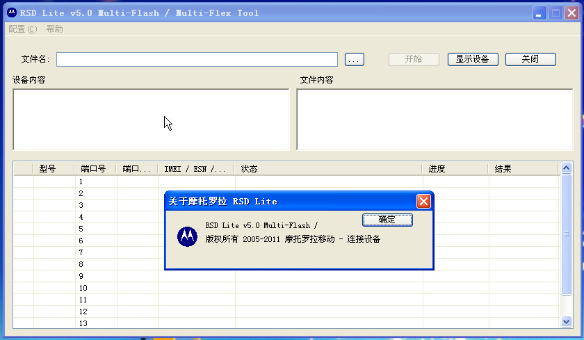Click the 开始 button

414,59
